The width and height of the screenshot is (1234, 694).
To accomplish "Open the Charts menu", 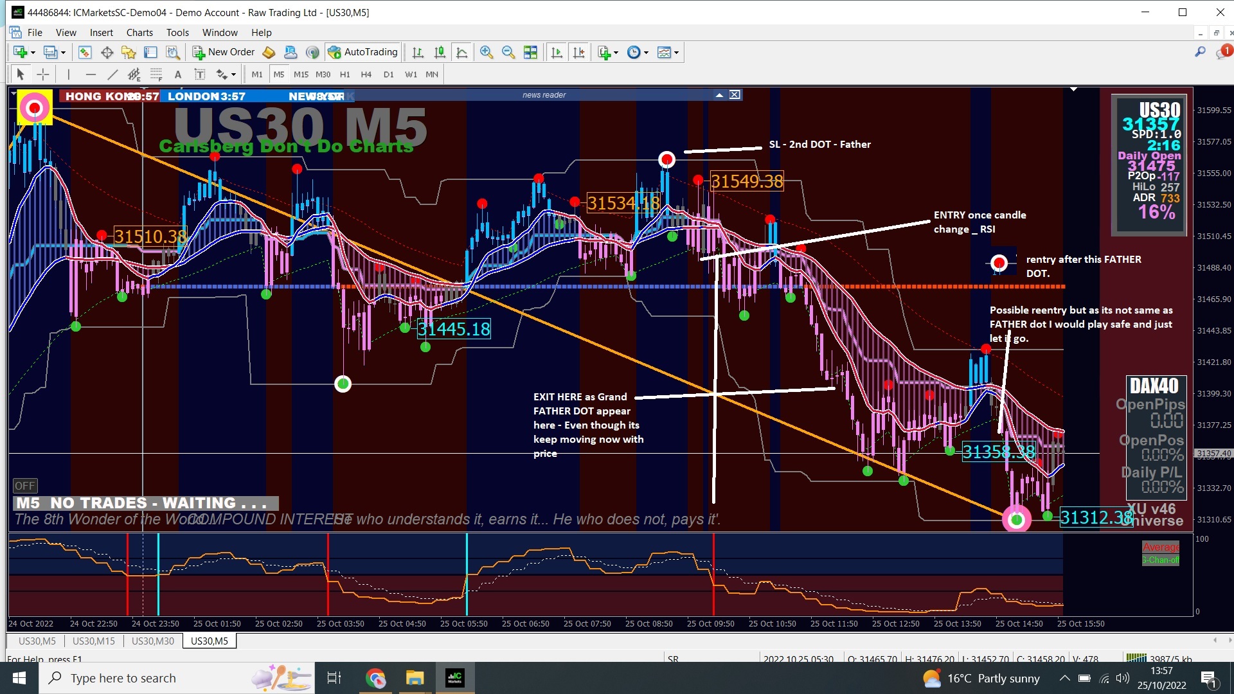I will point(139,32).
